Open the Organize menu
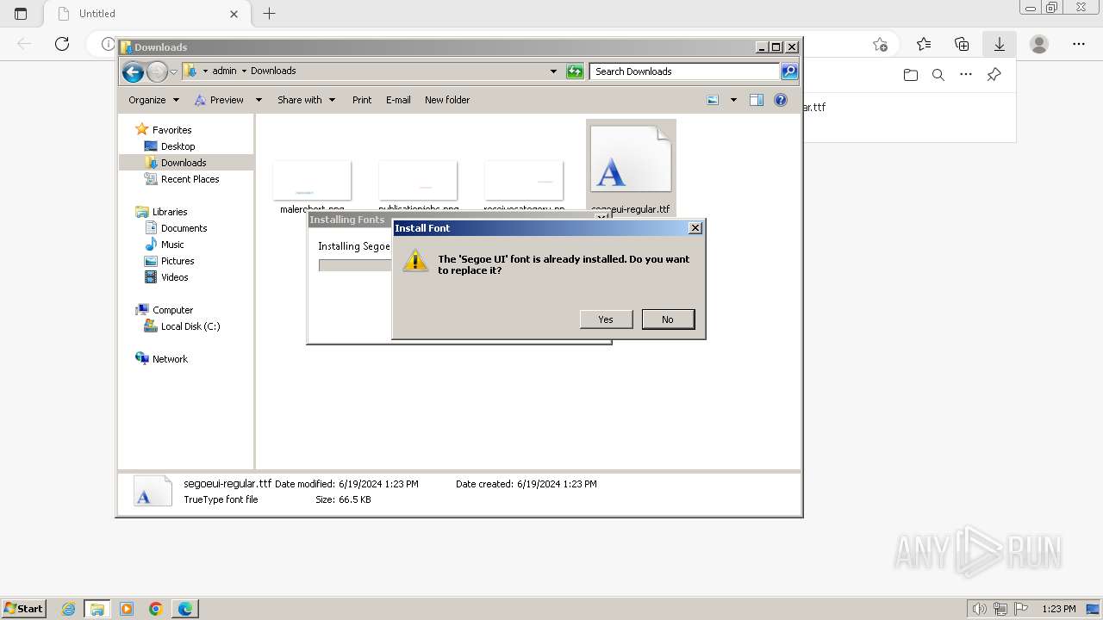1103x620 pixels. pos(153,100)
